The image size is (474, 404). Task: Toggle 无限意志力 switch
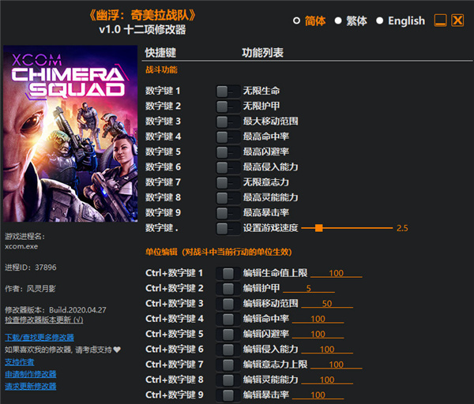(228, 182)
